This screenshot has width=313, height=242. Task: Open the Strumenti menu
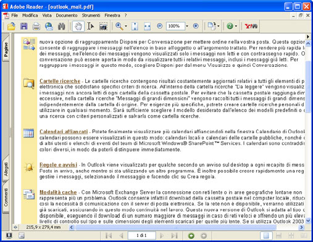tap(91, 15)
